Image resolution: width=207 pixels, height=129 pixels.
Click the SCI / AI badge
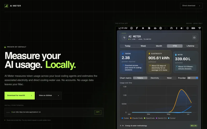click(194, 126)
